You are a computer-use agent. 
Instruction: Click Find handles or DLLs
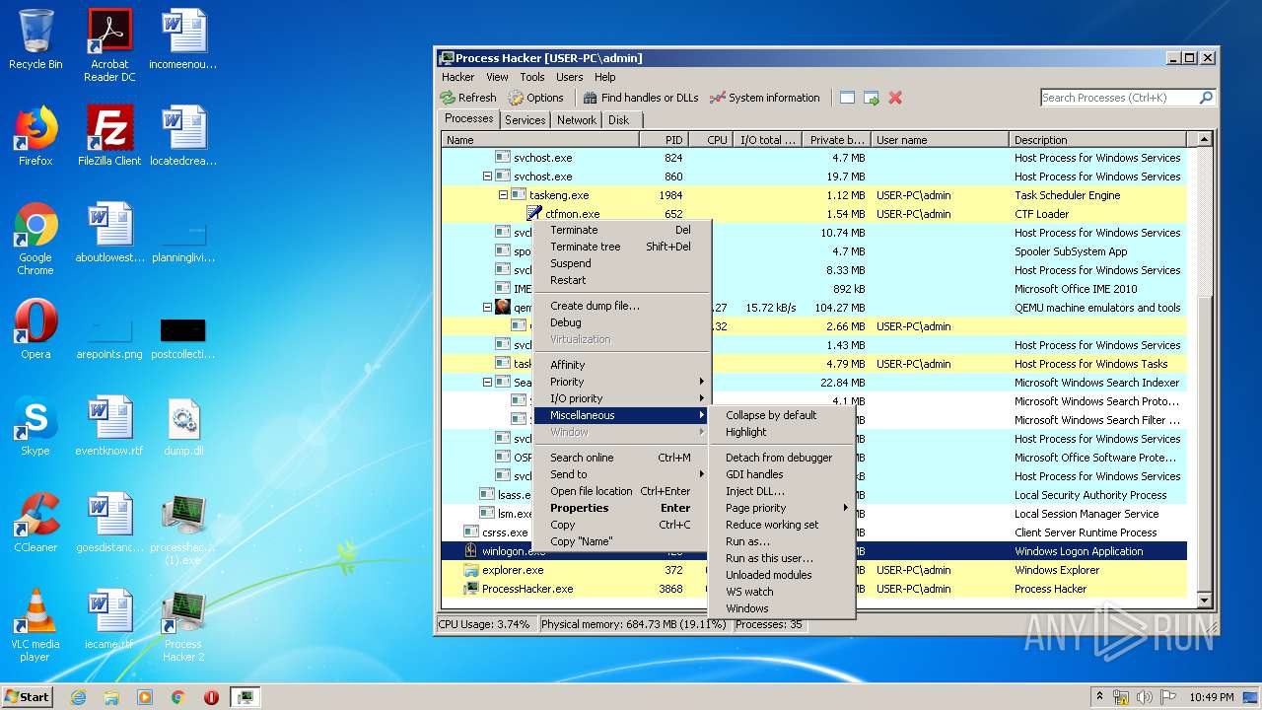coord(641,98)
